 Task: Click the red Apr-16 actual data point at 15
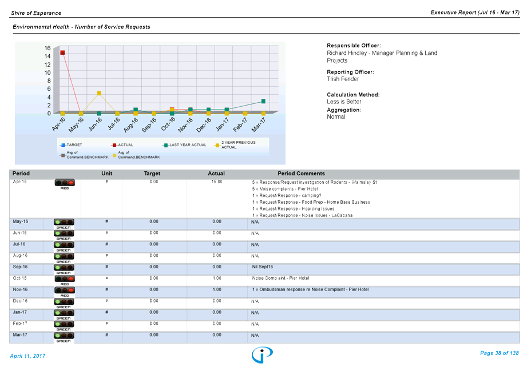tap(62, 53)
